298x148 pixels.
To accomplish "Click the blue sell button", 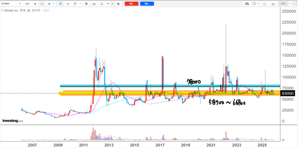I will tap(147, 4).
